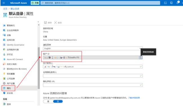Open the directory and subscription filter icon

[171, 3]
